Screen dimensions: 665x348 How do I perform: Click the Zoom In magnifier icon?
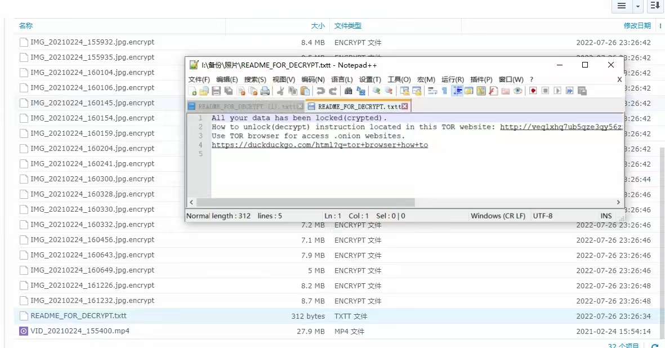coord(376,91)
